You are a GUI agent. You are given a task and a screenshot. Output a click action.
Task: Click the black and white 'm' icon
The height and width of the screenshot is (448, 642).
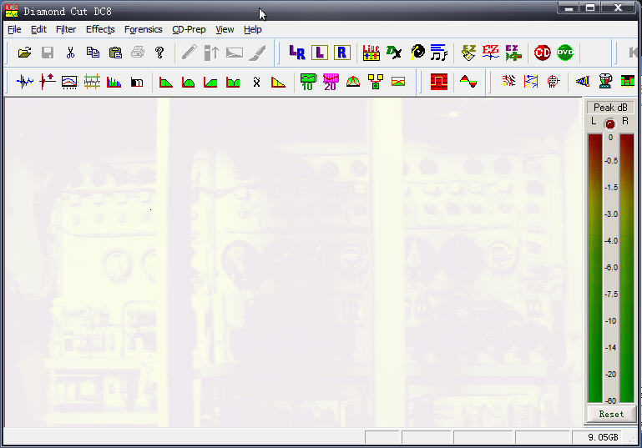137,83
